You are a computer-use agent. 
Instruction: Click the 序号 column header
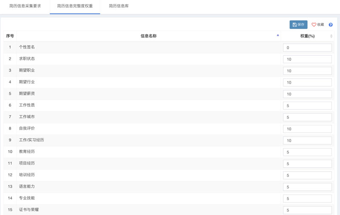click(x=10, y=36)
